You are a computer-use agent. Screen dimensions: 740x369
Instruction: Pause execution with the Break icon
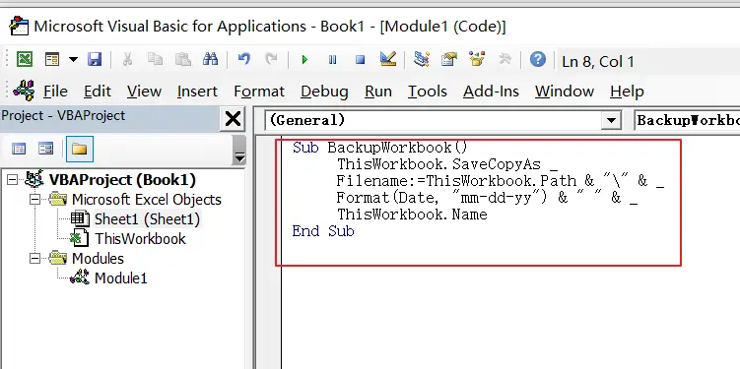tap(333, 60)
